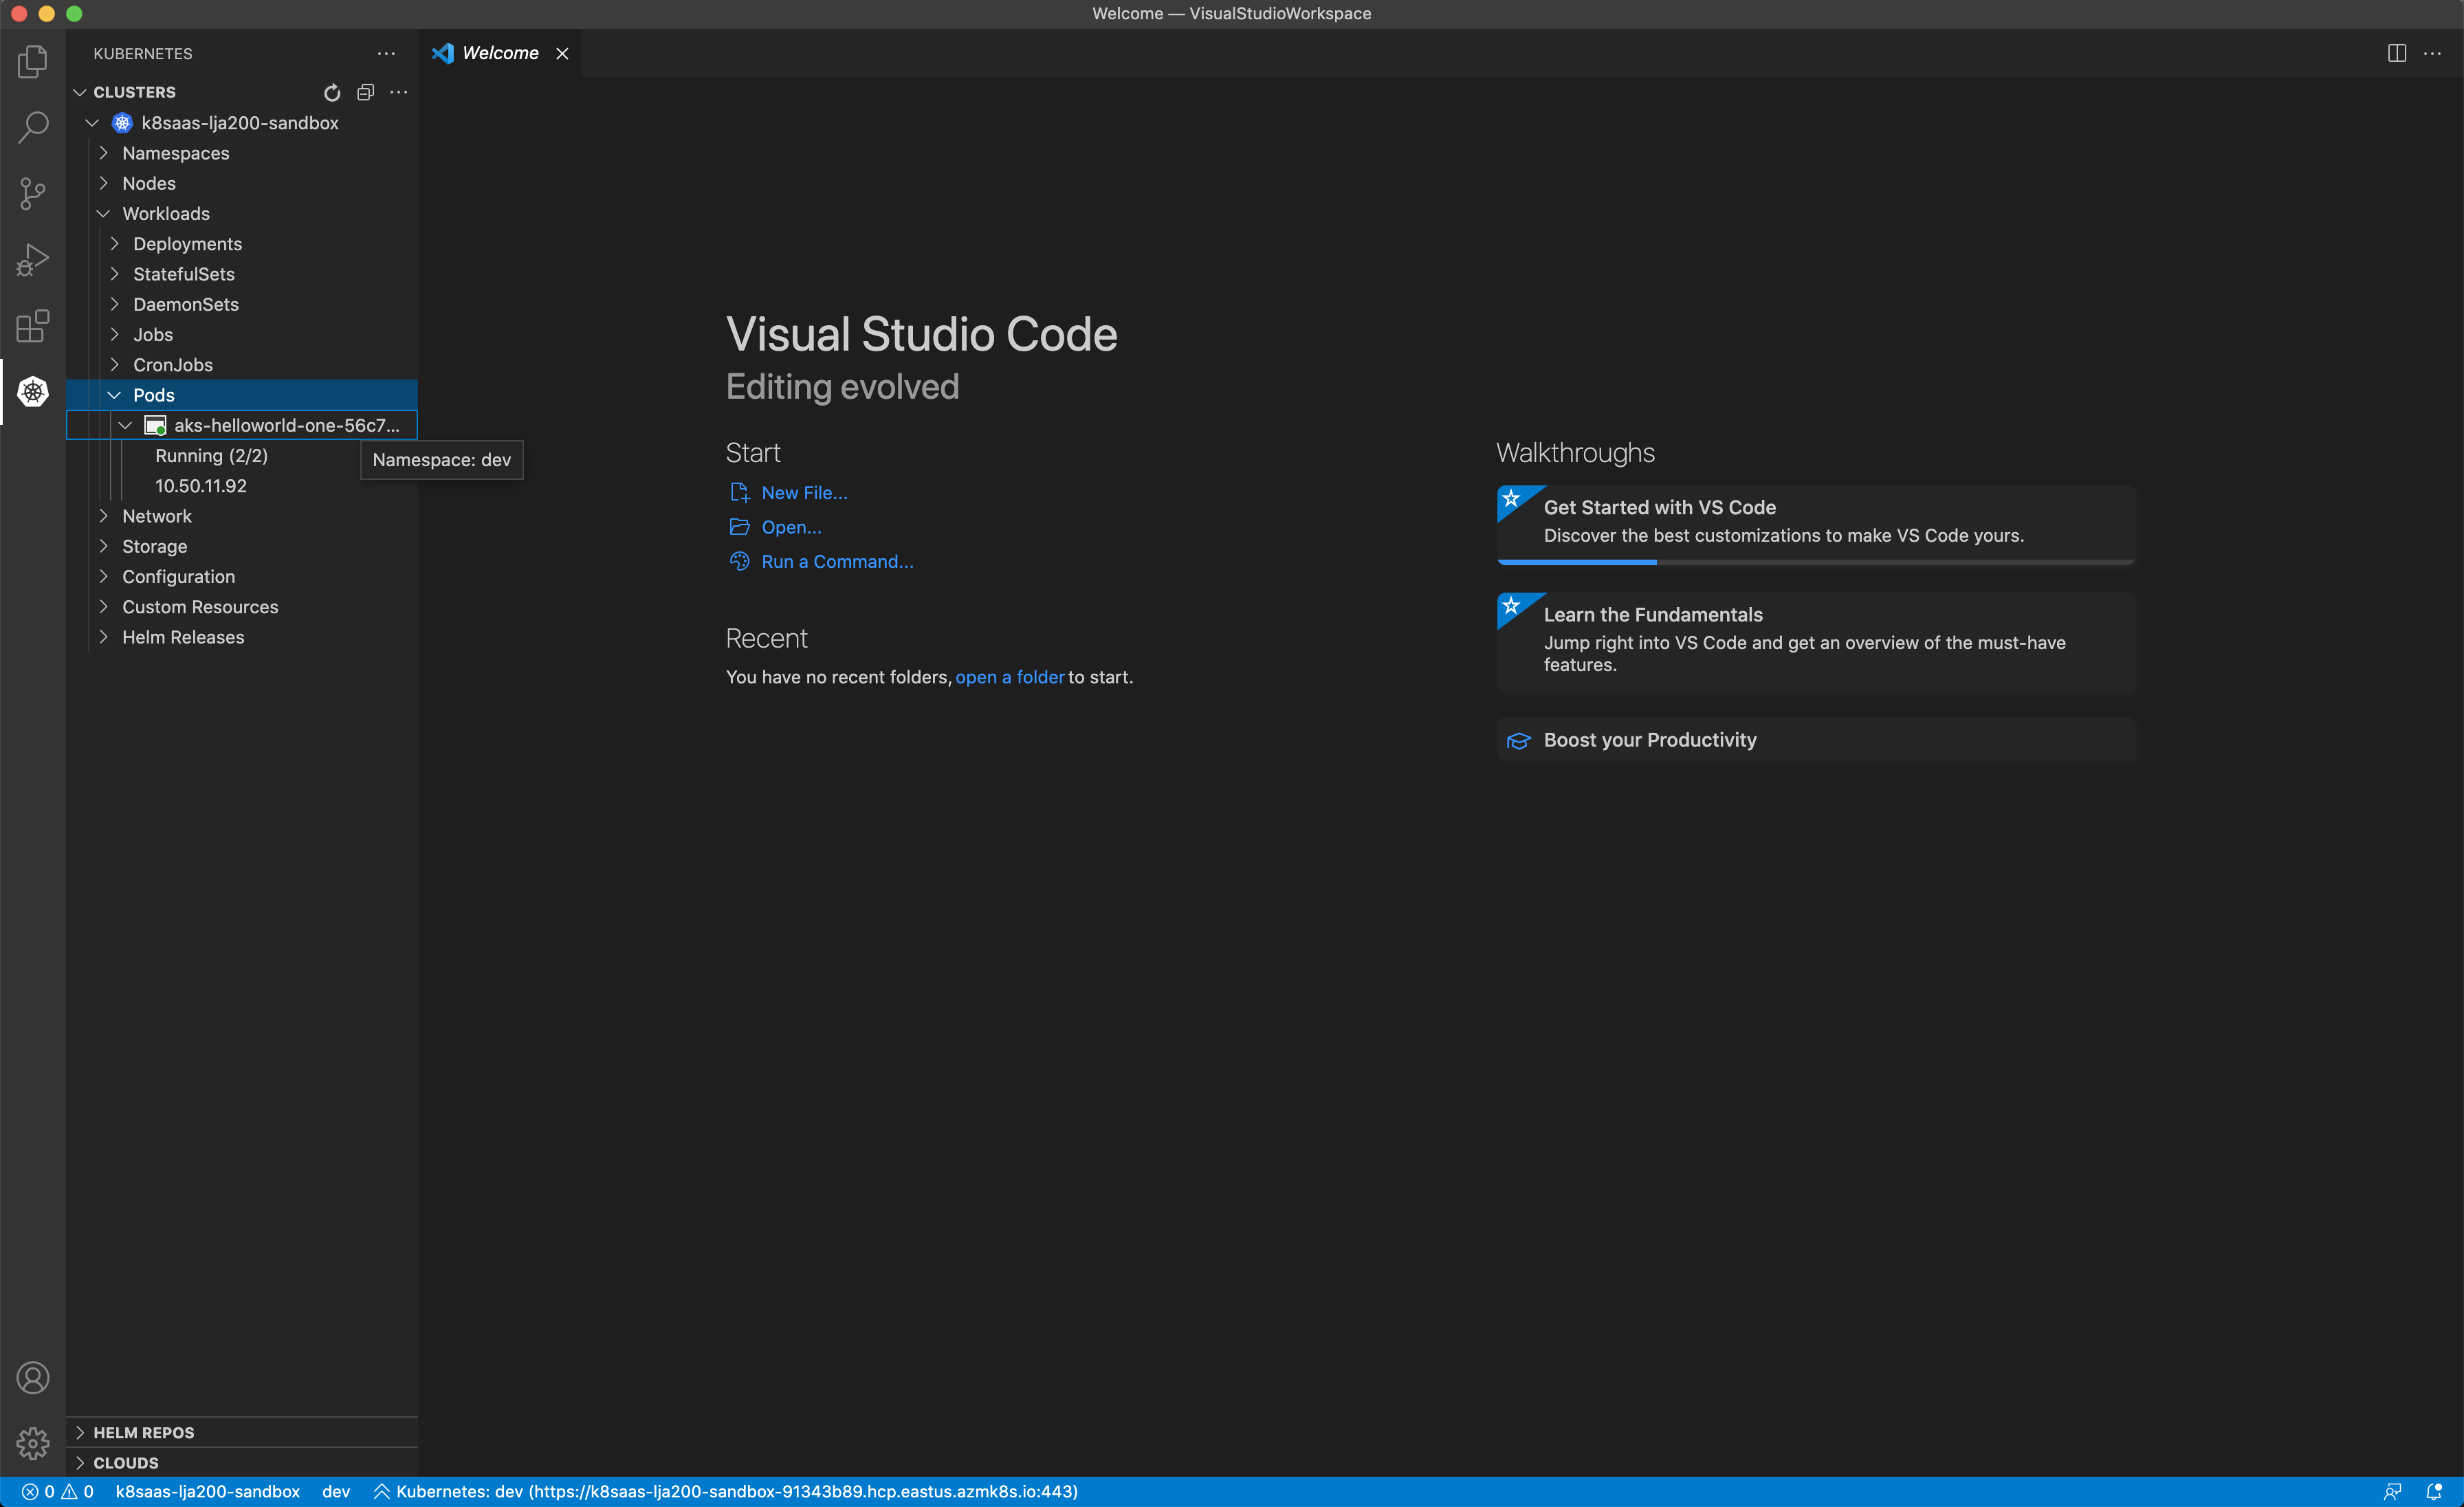Expand the CLOUDS section
This screenshot has height=1507, width=2464.
coord(242,1462)
